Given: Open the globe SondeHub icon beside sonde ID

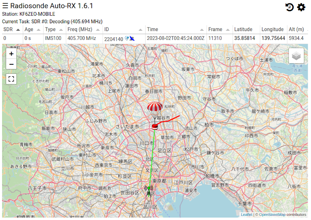Looking at the screenshot, I should pyautogui.click(x=127, y=38).
